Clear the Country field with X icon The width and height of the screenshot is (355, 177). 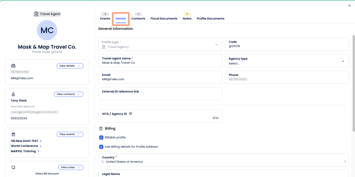345,162
